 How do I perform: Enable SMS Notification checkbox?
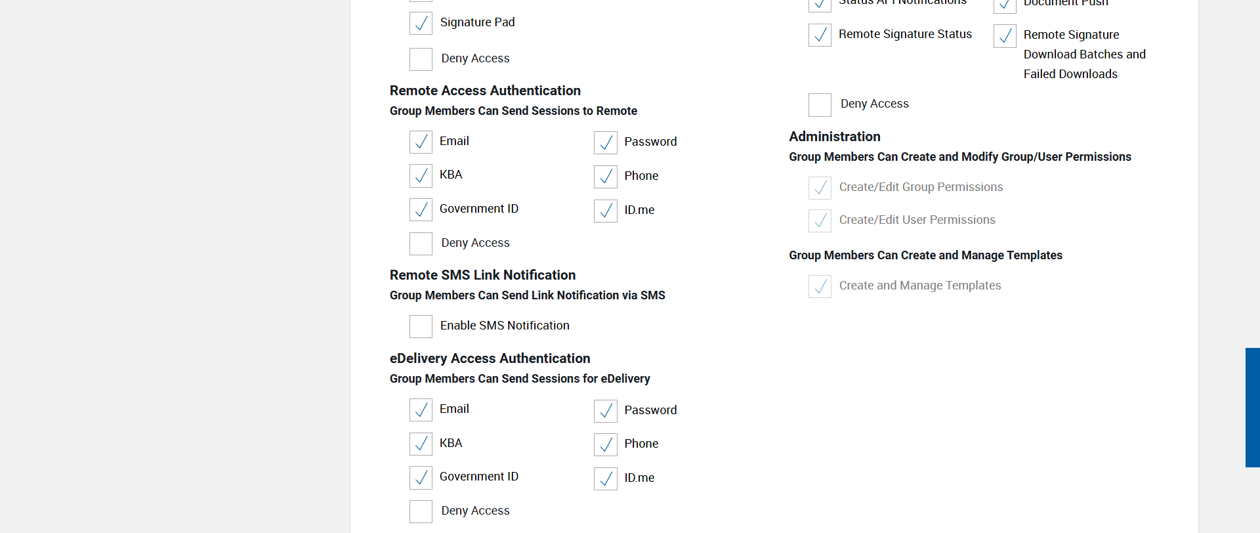[421, 326]
